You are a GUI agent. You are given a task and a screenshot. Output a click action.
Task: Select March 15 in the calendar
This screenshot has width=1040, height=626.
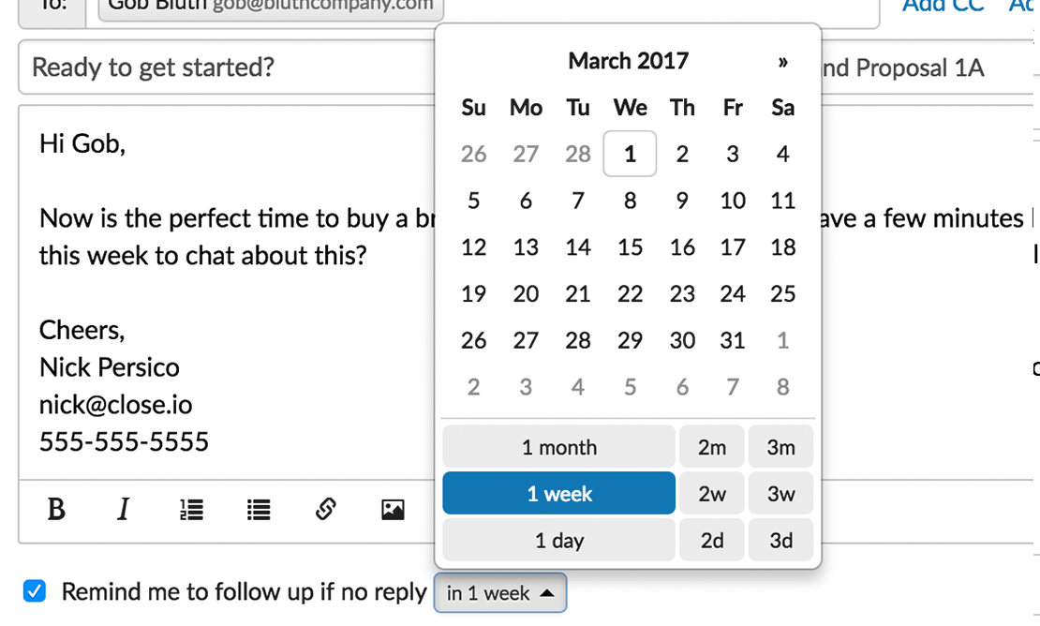(x=631, y=247)
